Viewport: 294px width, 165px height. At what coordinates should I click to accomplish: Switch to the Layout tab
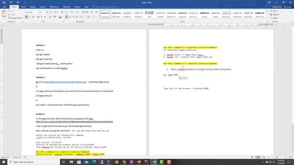point(43,7)
